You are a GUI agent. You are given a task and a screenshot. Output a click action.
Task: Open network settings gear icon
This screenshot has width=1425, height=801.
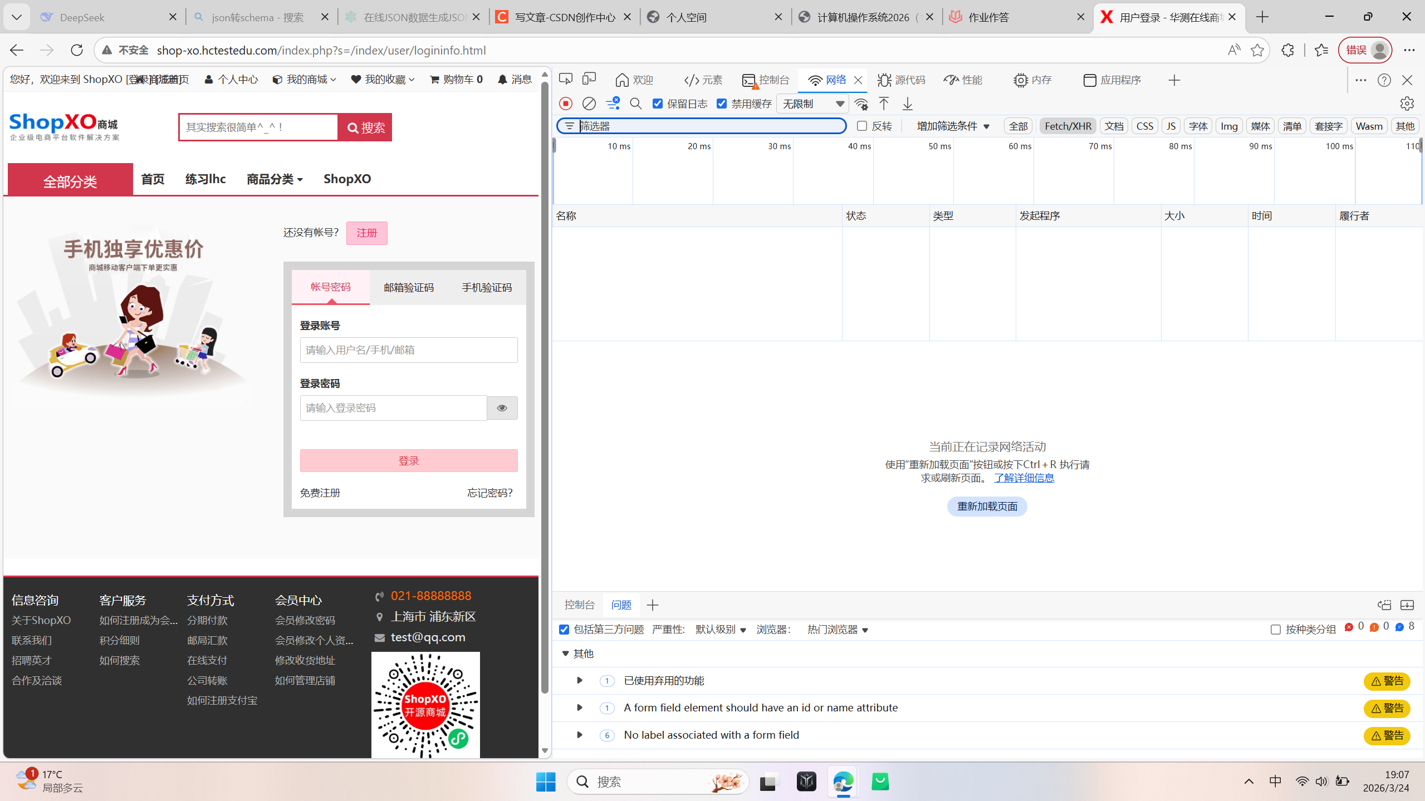(1407, 104)
